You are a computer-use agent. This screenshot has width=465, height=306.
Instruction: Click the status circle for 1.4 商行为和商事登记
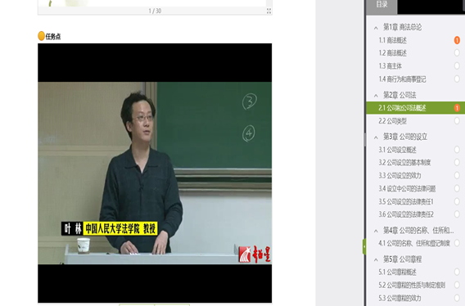[x=457, y=79]
